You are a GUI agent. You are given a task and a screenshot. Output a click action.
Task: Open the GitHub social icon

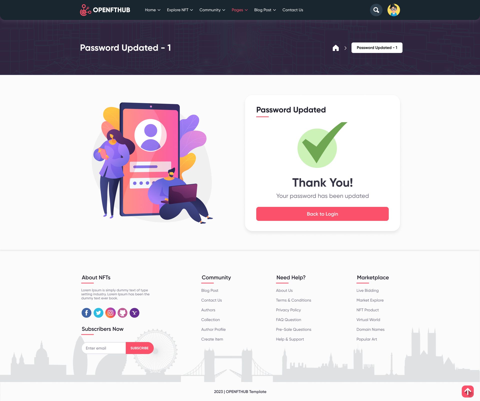tap(122, 313)
